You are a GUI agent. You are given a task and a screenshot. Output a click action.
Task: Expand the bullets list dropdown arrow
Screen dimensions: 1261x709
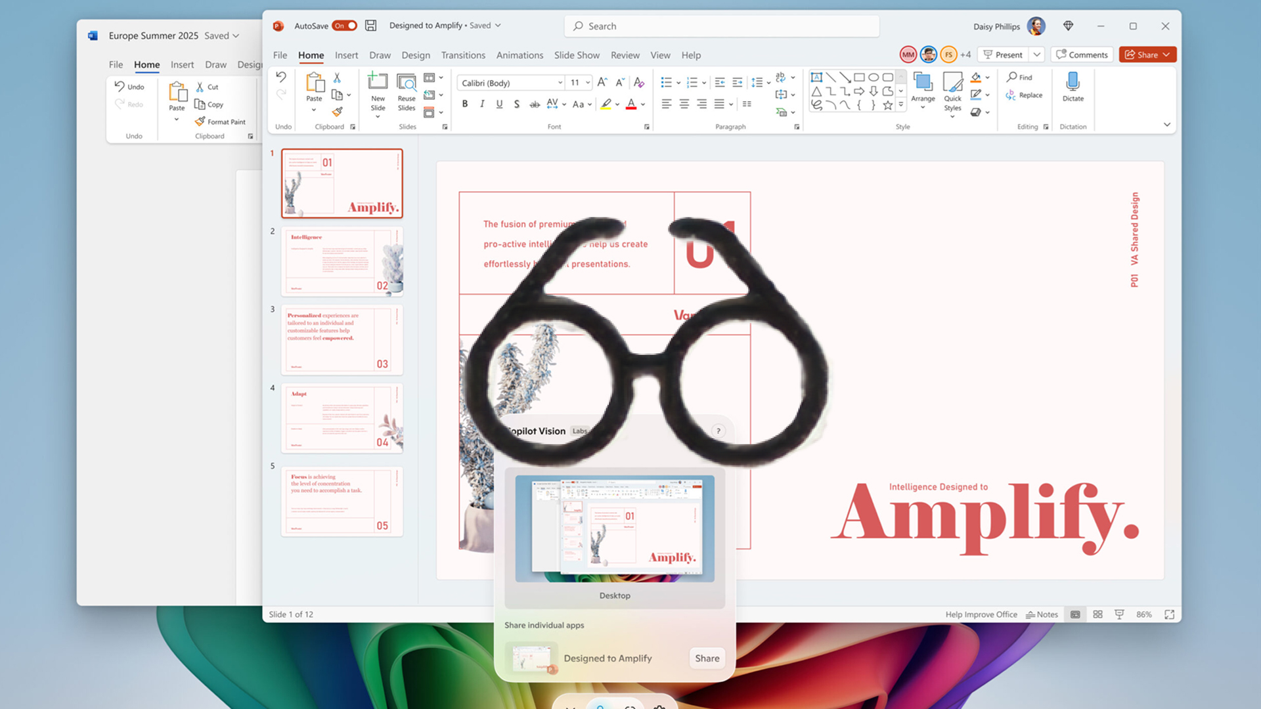[678, 83]
